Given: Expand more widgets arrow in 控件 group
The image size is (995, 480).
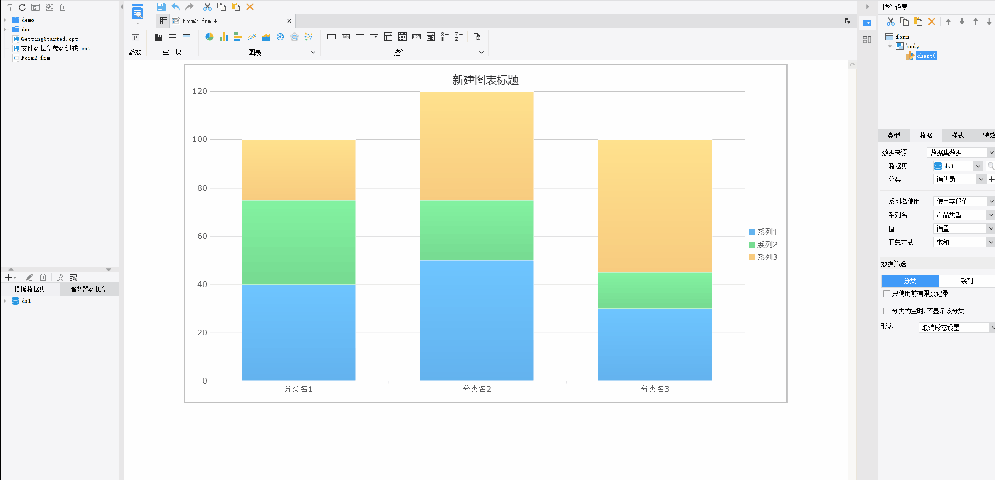Looking at the screenshot, I should (482, 52).
